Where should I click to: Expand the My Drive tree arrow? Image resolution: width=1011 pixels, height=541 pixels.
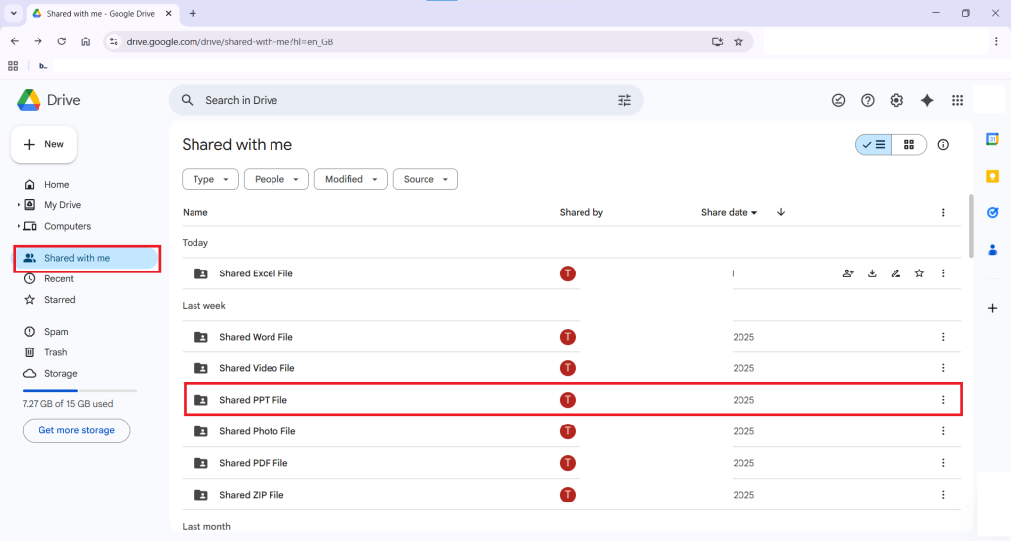coord(18,205)
